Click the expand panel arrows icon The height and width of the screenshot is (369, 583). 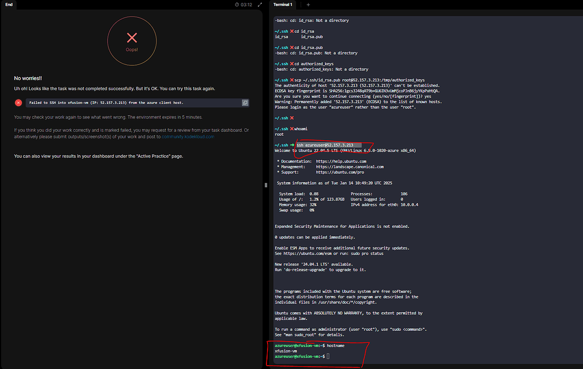260,5
